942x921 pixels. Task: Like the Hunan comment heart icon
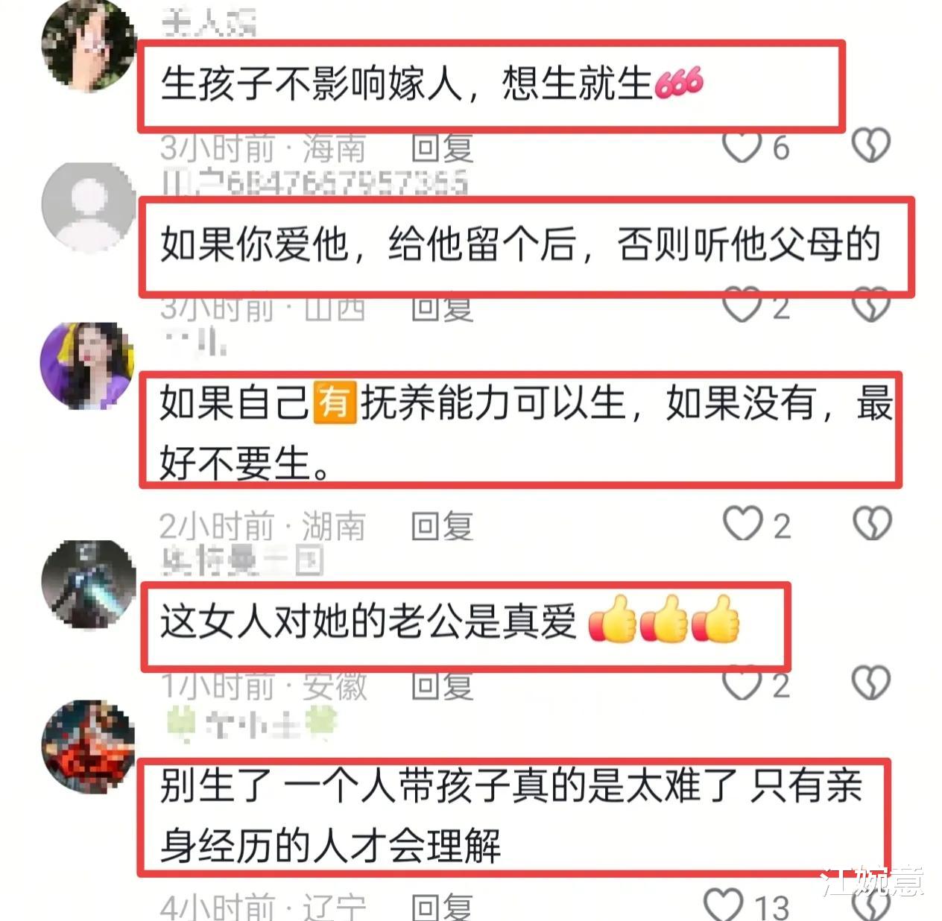click(743, 524)
